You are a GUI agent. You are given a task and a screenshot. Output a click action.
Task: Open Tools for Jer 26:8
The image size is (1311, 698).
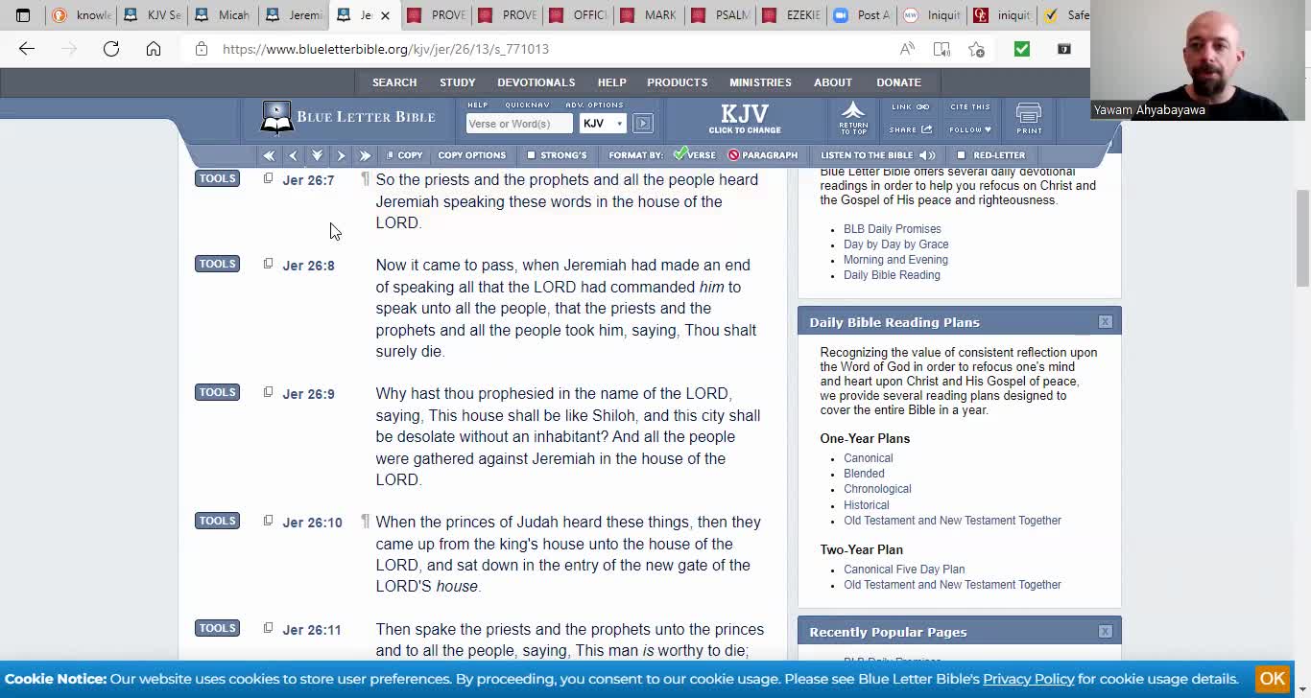click(x=217, y=264)
